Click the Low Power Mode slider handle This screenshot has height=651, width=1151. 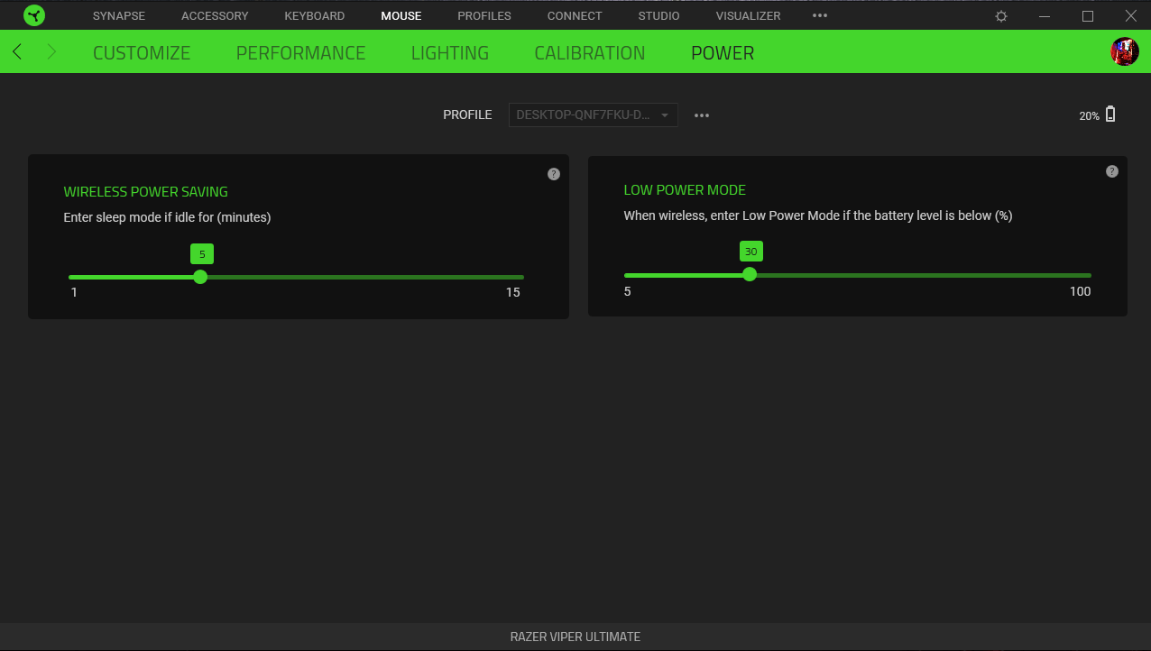click(x=750, y=275)
